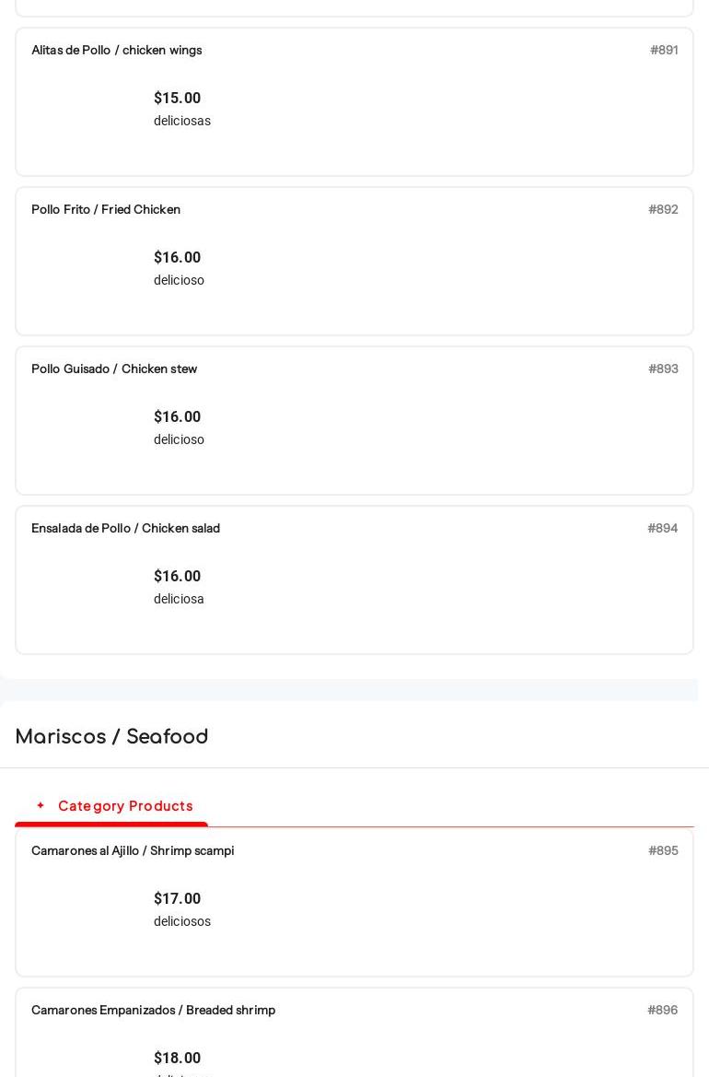Open Ensalada de Pollo / Chicken salad item
Image resolution: width=709 pixels, height=1077 pixels.
pyautogui.click(x=126, y=529)
